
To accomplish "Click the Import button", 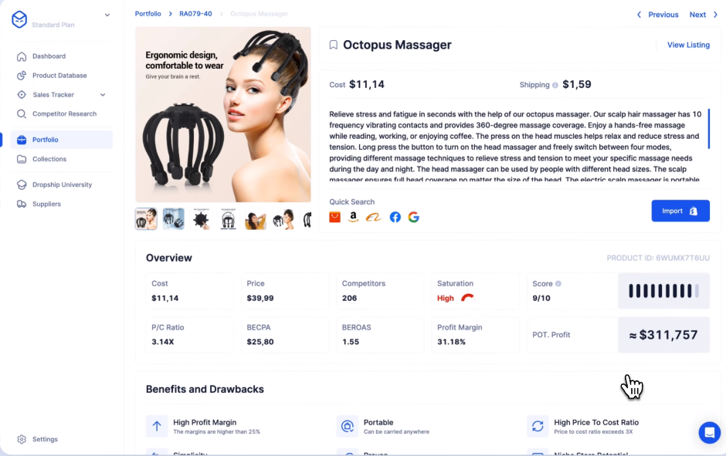I will click(680, 211).
